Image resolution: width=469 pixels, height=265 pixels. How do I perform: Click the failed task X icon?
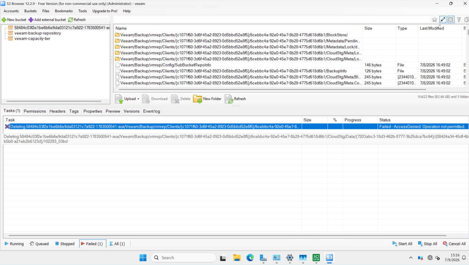(x=7, y=126)
